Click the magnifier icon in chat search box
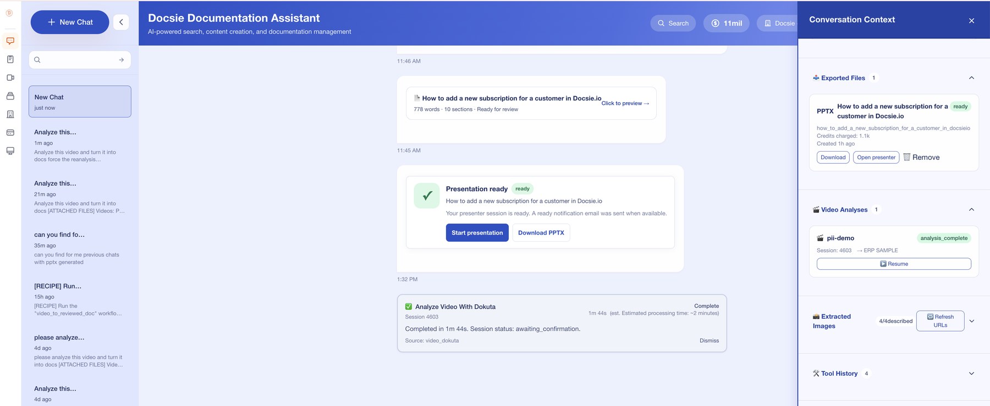The image size is (990, 406). [37, 60]
